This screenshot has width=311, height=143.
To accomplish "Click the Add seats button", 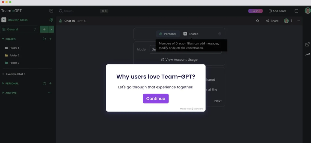I will [x=277, y=11].
